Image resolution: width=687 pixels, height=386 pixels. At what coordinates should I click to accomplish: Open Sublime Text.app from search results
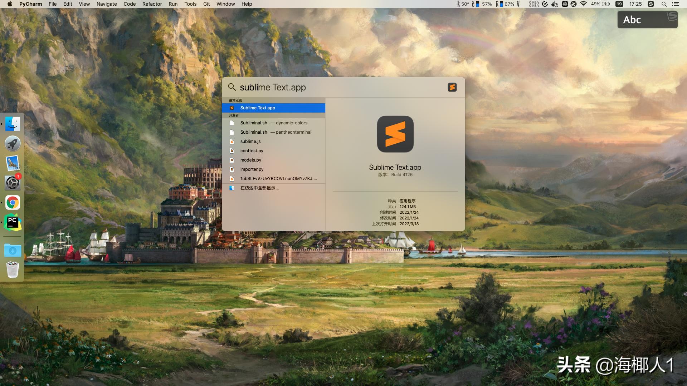257,108
